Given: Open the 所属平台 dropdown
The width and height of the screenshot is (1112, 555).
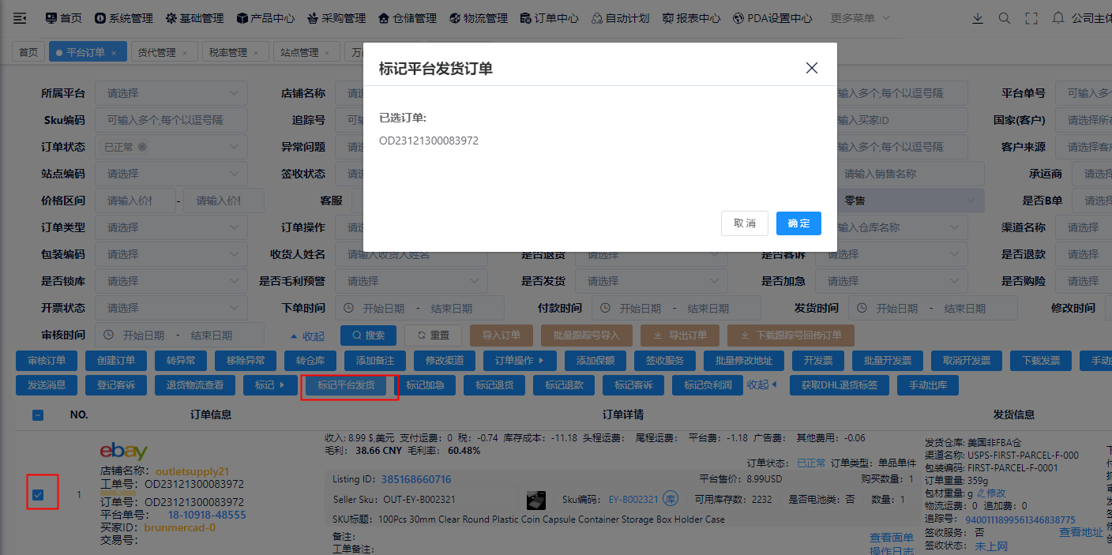Looking at the screenshot, I should (171, 92).
